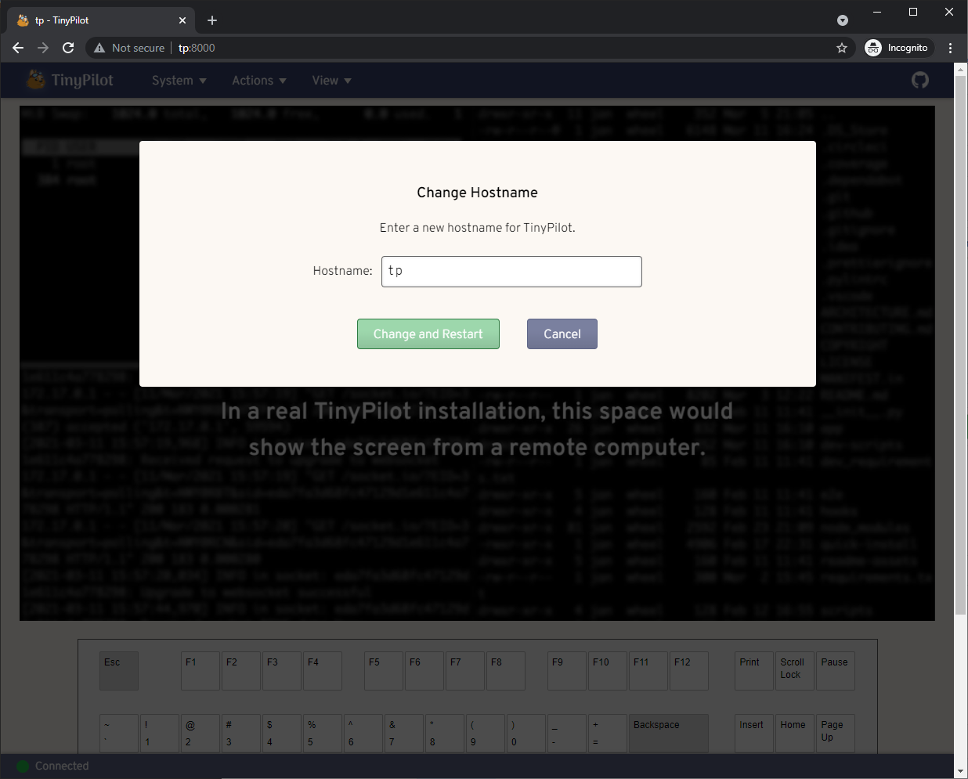Viewport: 968px width, 779px height.
Task: Click the Insert virtual key
Action: (754, 734)
